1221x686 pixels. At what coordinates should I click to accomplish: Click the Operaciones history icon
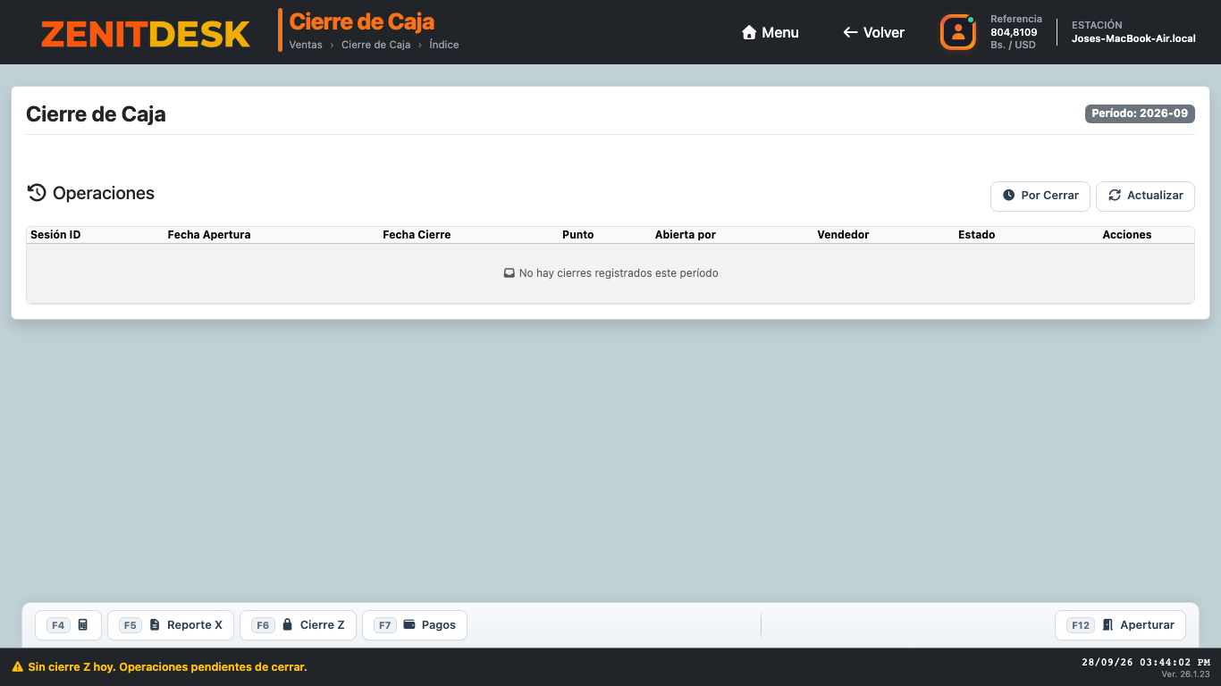click(37, 193)
